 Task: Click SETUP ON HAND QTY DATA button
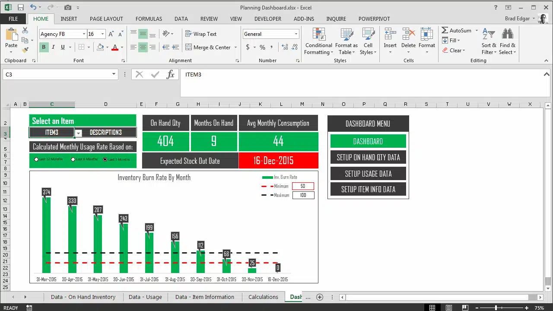pyautogui.click(x=368, y=157)
